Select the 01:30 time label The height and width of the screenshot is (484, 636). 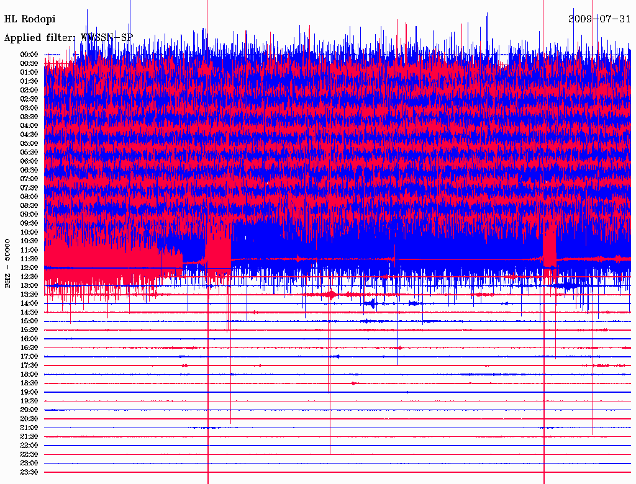pyautogui.click(x=29, y=81)
